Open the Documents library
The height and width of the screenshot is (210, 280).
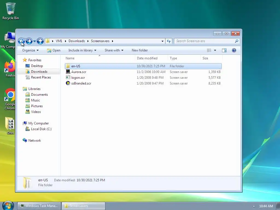pos(39,95)
